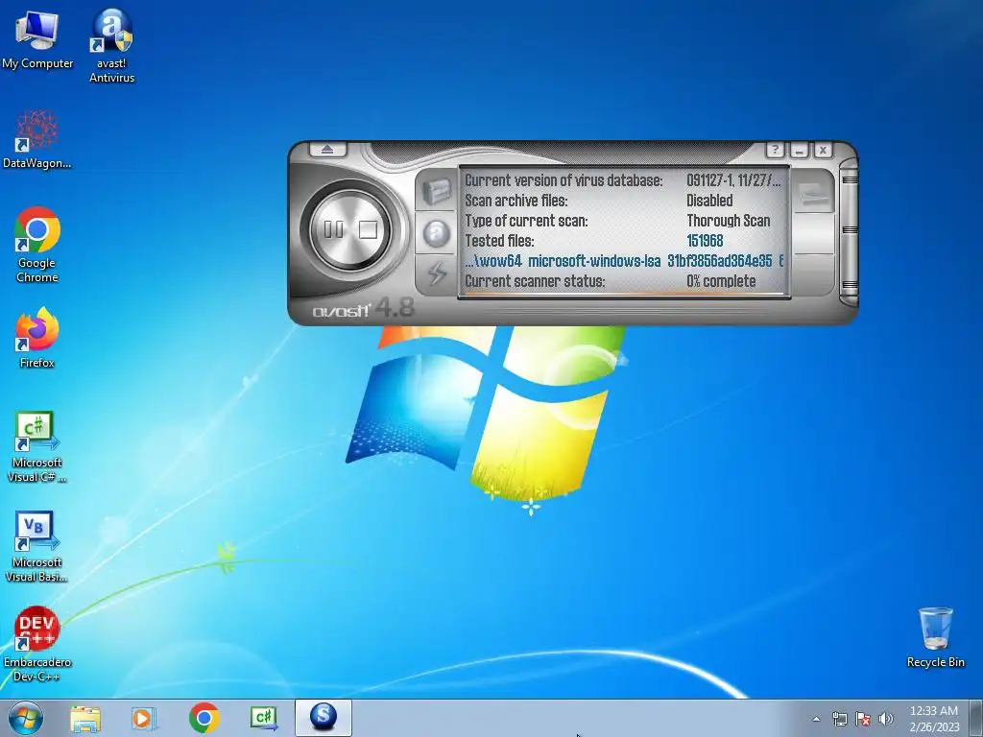
Task: Select the Google Chrome desktop shortcut
Action: [x=37, y=246]
